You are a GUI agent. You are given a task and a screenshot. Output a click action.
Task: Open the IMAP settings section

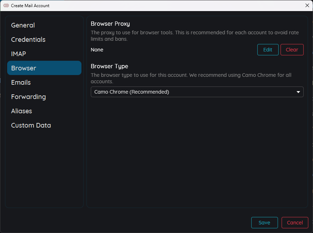44,54
